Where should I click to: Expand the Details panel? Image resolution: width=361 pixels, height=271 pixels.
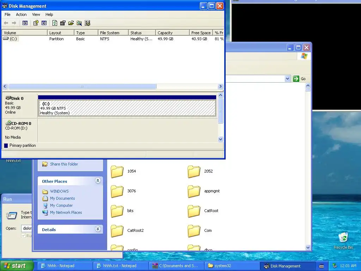point(98,229)
